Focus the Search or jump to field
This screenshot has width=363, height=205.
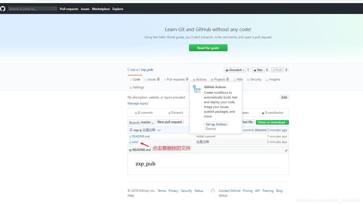click(33, 9)
